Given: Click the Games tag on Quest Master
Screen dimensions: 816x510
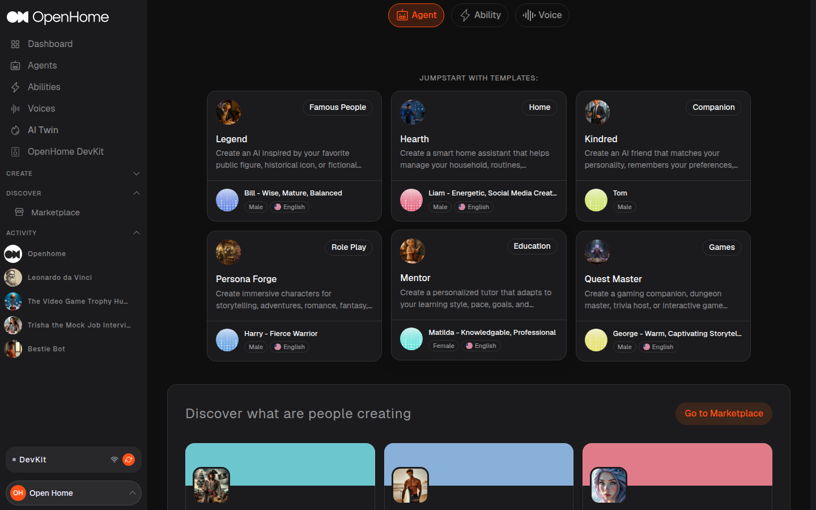Looking at the screenshot, I should [x=722, y=248].
